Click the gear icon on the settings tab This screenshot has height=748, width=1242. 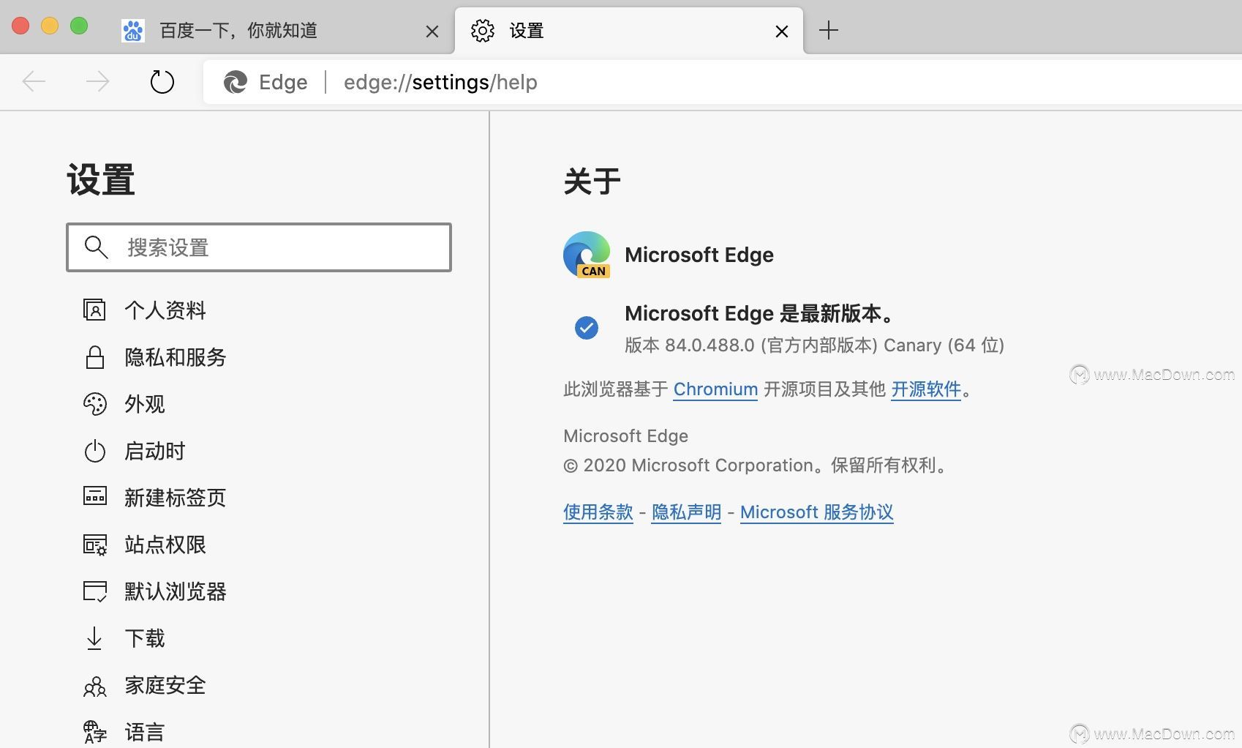[x=483, y=31]
